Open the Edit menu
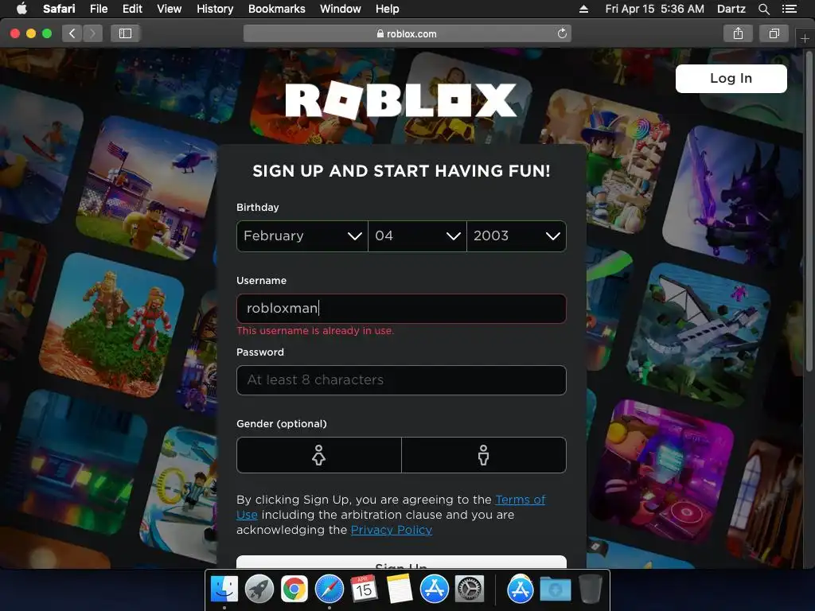The height and width of the screenshot is (611, 815). click(x=132, y=9)
